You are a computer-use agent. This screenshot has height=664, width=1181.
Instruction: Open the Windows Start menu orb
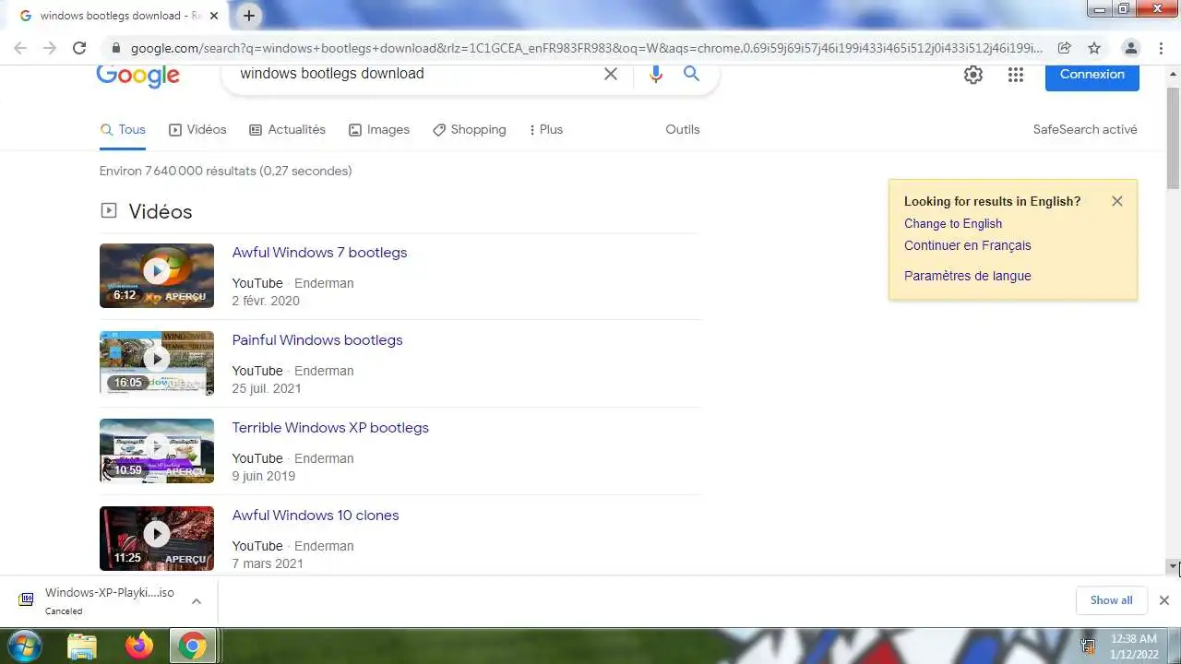pyautogui.click(x=23, y=646)
